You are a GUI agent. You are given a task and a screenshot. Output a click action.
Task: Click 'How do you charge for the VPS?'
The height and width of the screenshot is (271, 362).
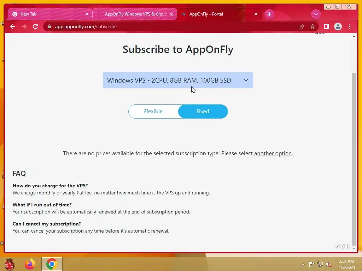tap(50, 186)
